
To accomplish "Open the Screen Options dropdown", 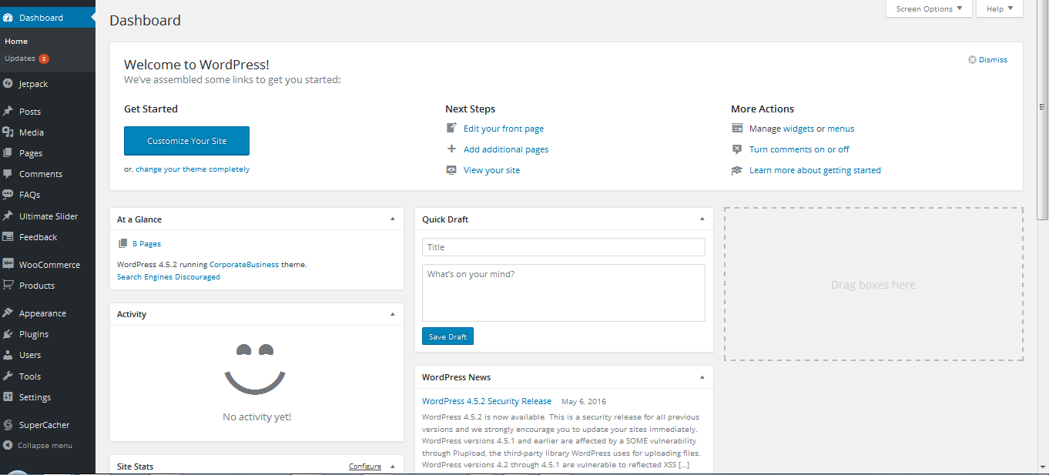I will point(930,8).
